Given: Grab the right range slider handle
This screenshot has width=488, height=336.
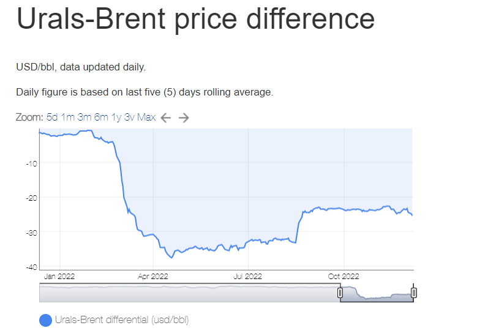Looking at the screenshot, I should click(414, 294).
